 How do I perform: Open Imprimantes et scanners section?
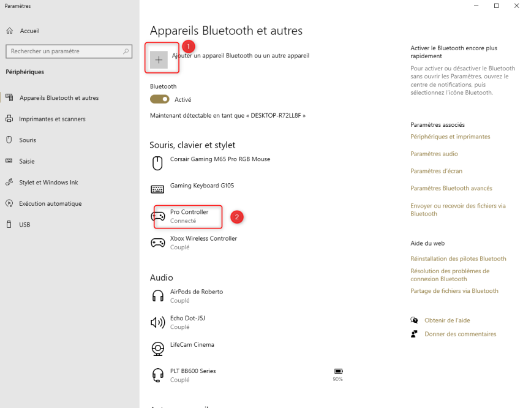click(x=52, y=119)
